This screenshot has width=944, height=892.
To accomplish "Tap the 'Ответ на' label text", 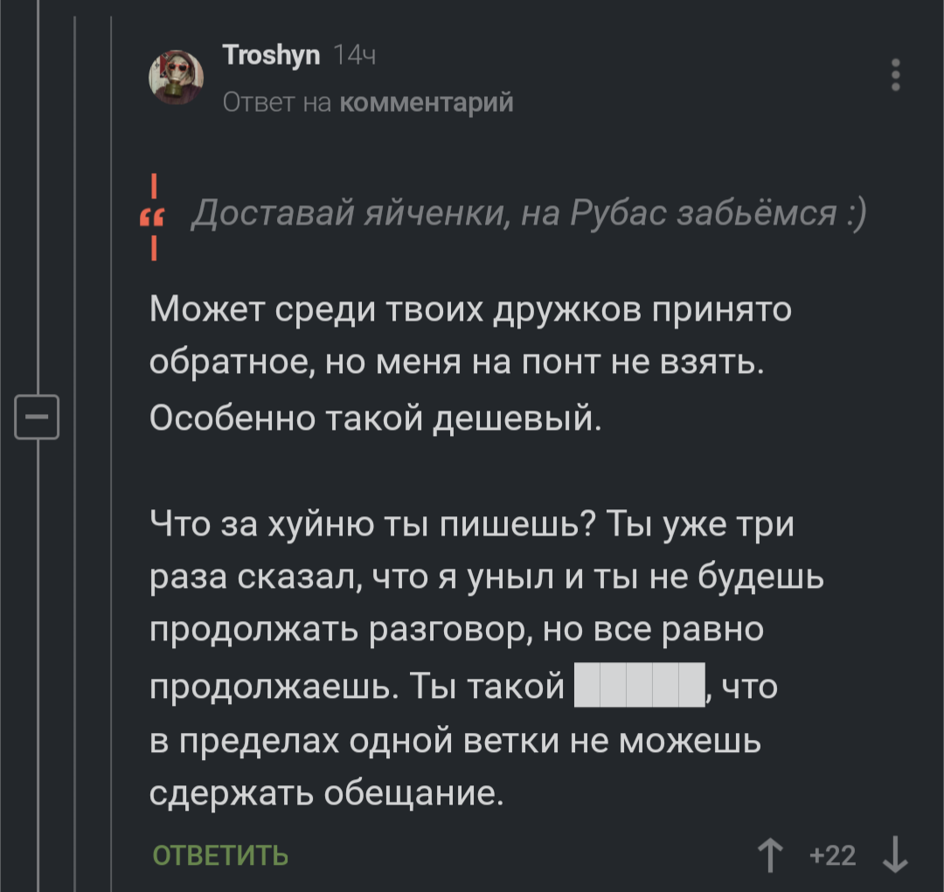I will click(x=277, y=103).
